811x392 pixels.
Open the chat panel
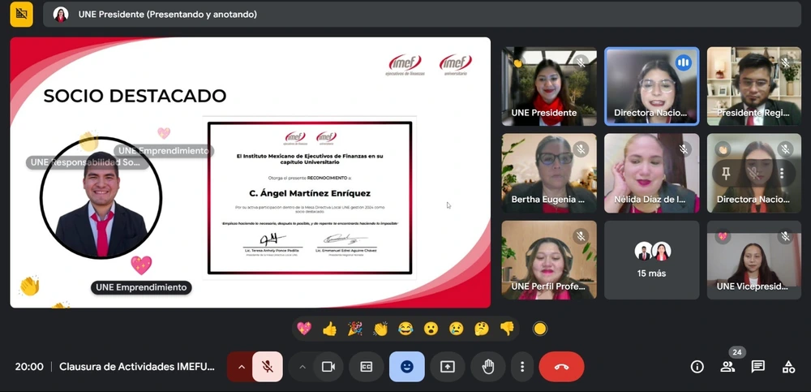[x=757, y=367]
